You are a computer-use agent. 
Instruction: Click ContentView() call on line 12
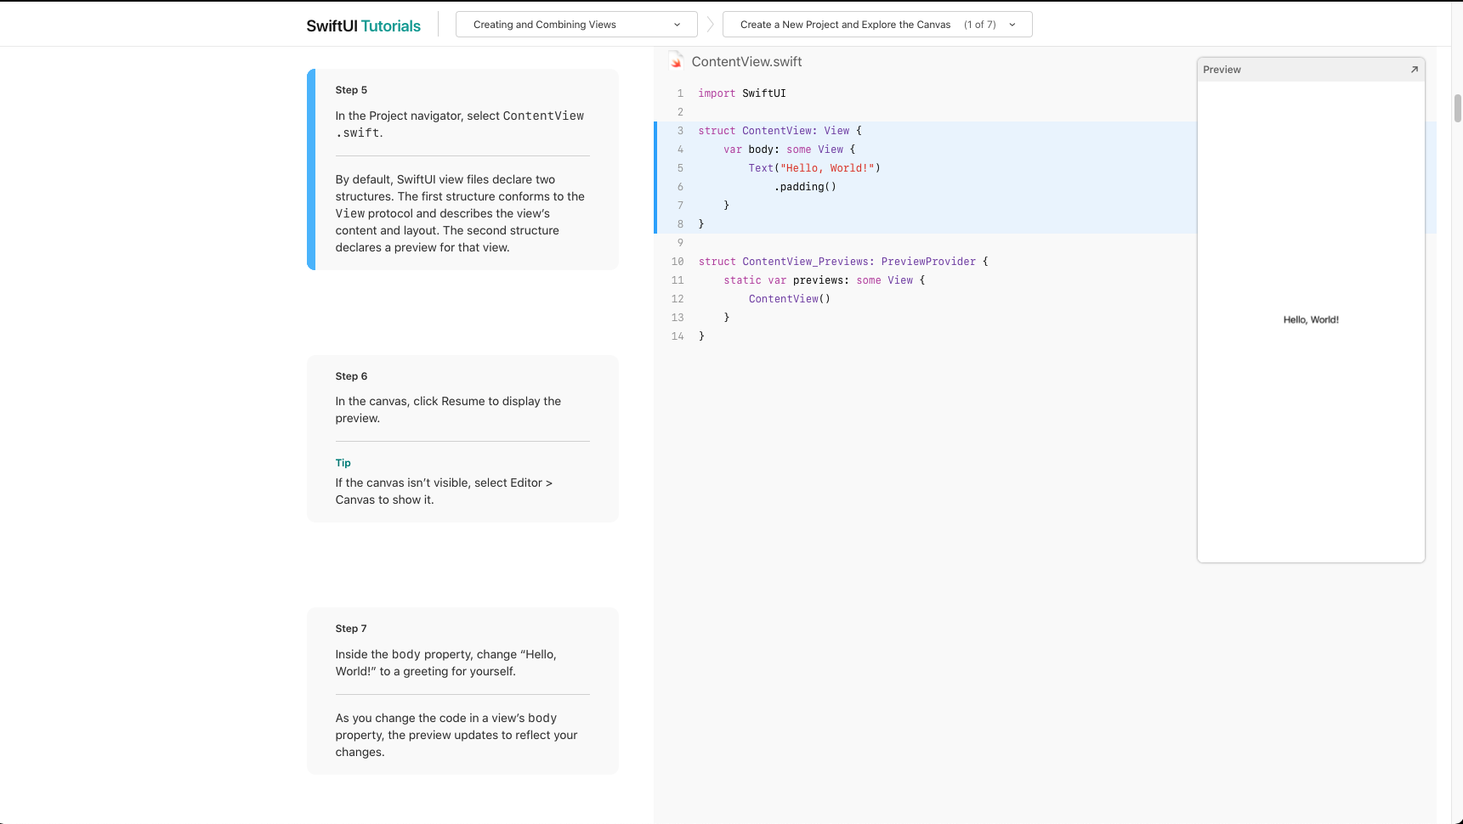789,299
